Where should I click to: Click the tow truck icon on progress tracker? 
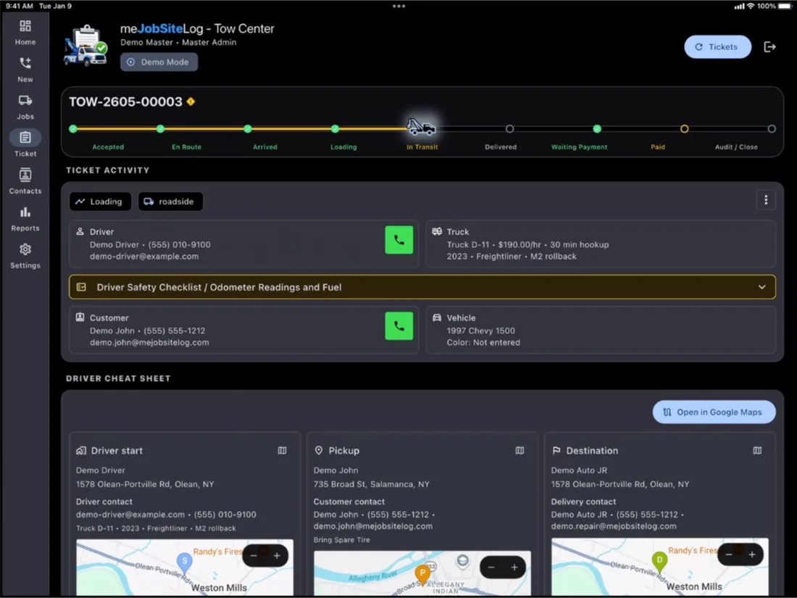[422, 127]
